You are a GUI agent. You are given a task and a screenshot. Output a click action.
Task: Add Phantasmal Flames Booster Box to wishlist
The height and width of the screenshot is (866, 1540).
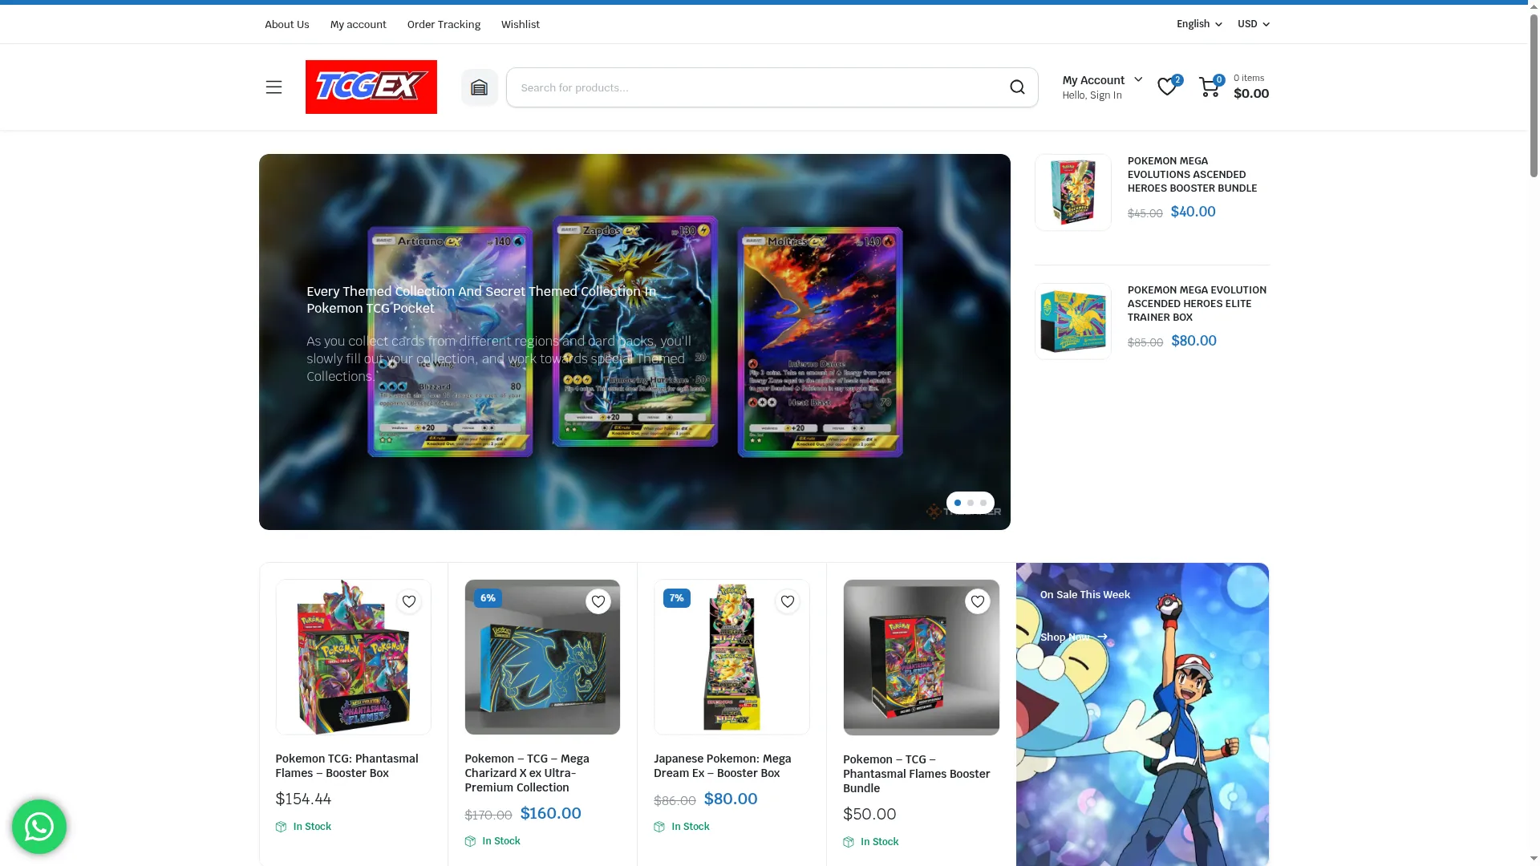tap(409, 601)
